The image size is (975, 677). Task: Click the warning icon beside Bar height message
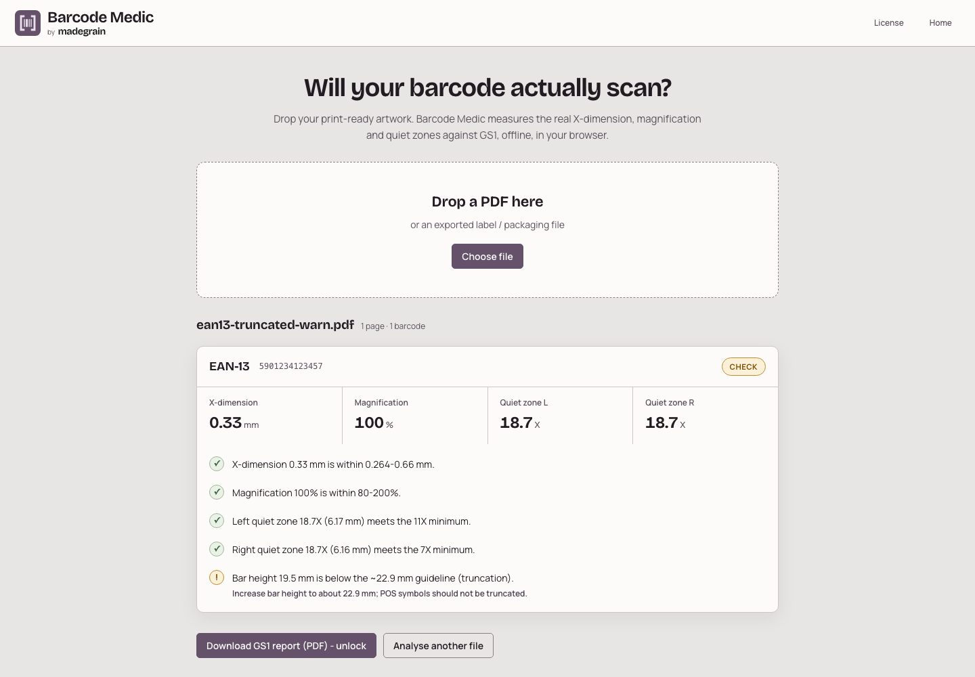(x=217, y=577)
